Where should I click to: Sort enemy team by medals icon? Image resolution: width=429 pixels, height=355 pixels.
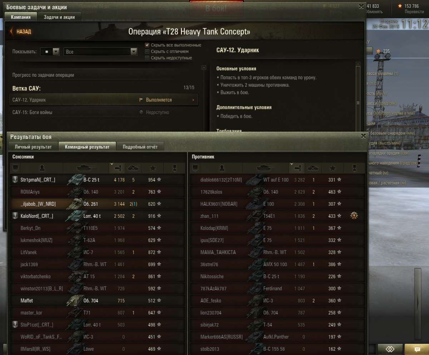(x=354, y=167)
